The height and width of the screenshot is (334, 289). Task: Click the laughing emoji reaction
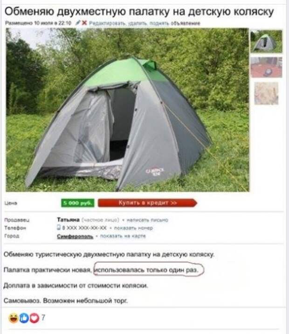coord(14,318)
